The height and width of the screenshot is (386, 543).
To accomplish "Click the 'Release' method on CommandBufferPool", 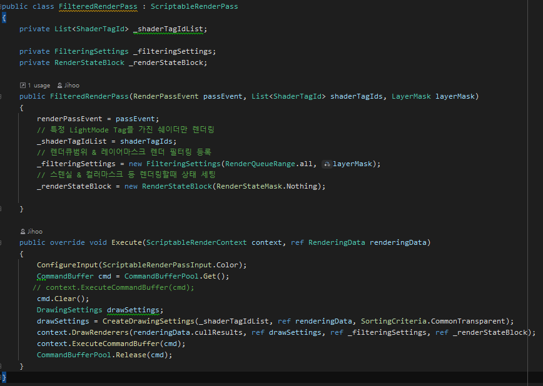I will coord(131,355).
